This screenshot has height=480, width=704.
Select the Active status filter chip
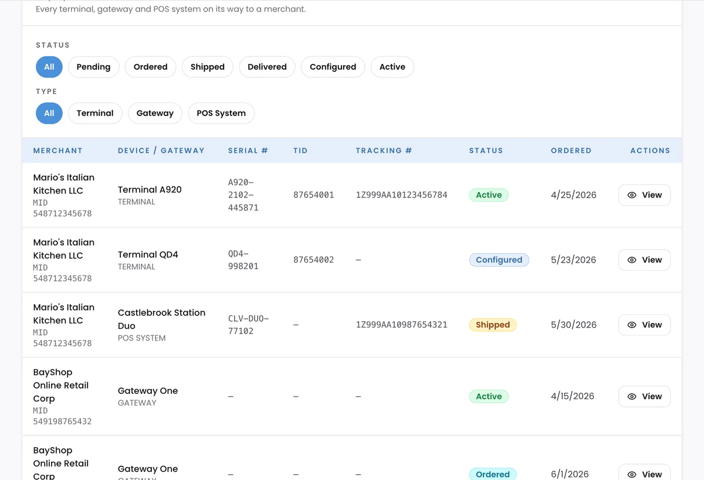coord(392,67)
